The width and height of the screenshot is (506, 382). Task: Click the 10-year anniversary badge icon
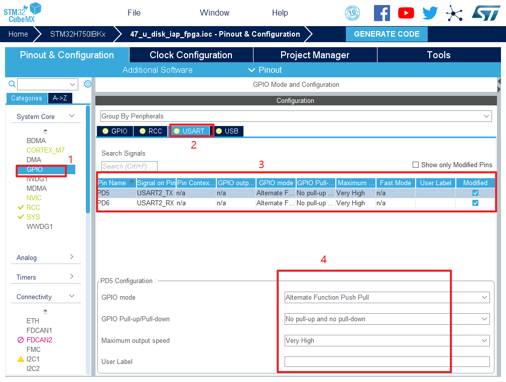(x=352, y=13)
